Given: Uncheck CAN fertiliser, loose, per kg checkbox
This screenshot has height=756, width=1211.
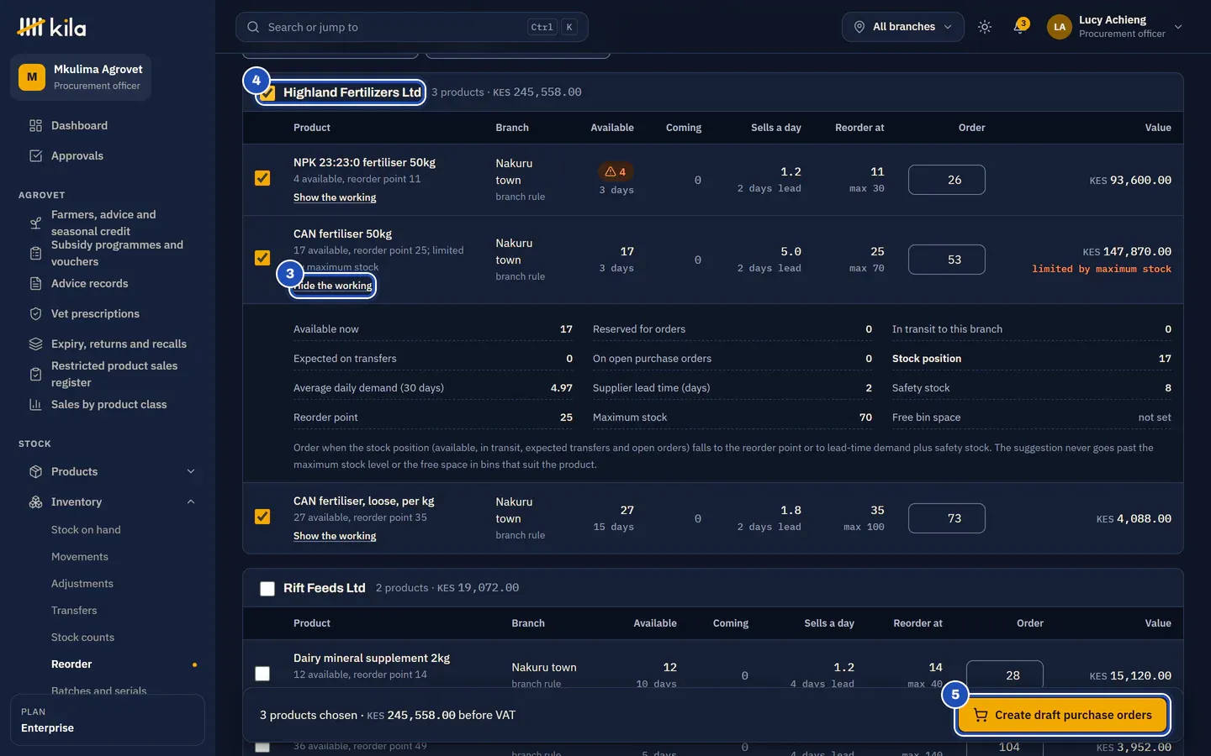Looking at the screenshot, I should [262, 517].
